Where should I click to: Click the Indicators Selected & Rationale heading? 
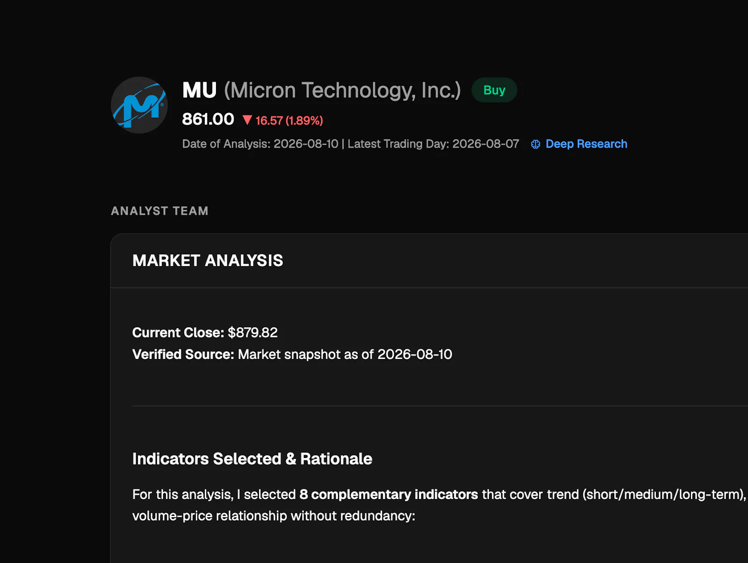pyautogui.click(x=252, y=459)
